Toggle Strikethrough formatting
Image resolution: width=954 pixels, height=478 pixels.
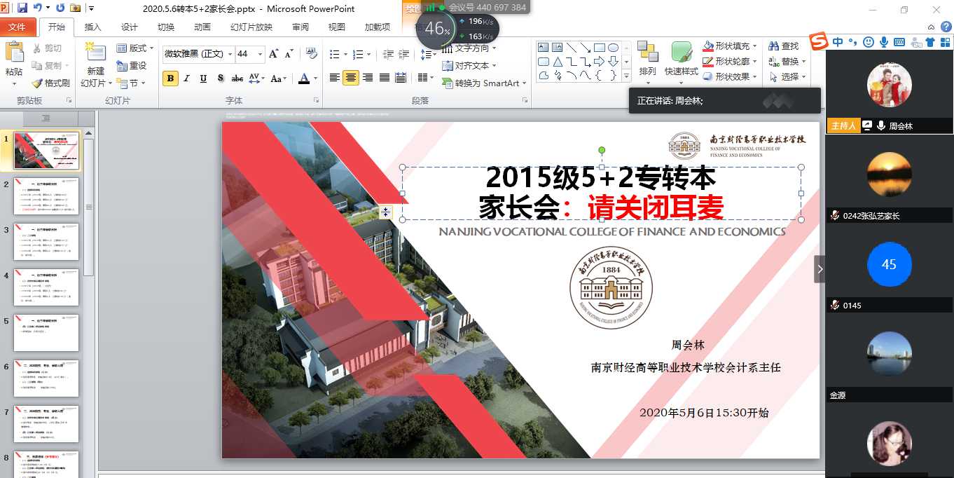coord(237,78)
